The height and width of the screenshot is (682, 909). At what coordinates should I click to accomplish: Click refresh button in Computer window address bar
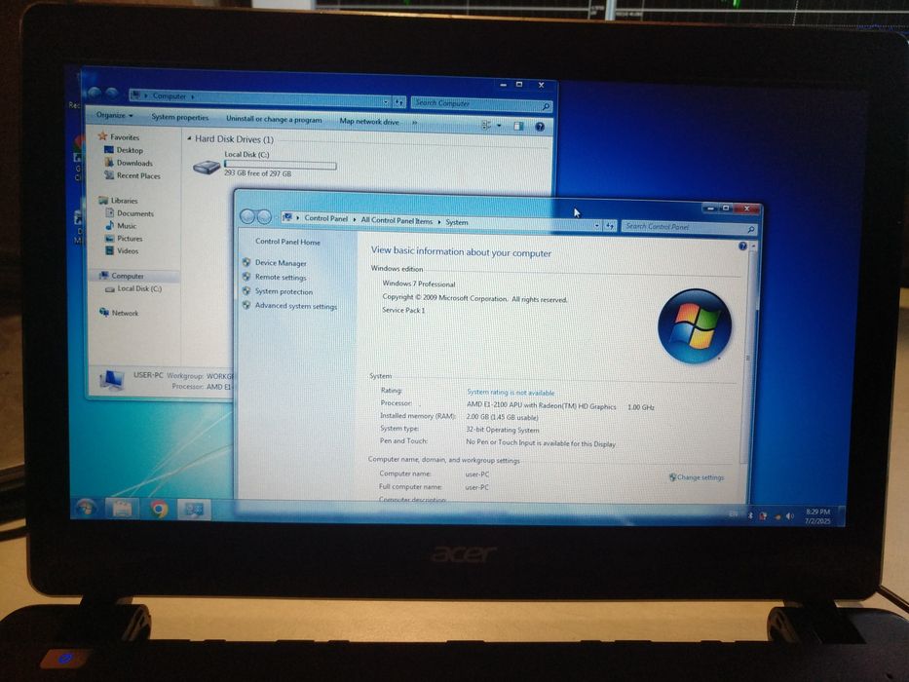(x=399, y=102)
